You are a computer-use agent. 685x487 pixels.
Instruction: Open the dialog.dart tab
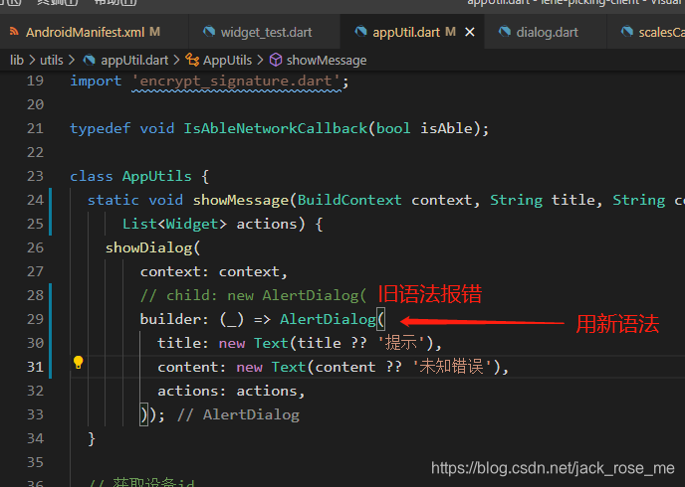pyautogui.click(x=546, y=32)
